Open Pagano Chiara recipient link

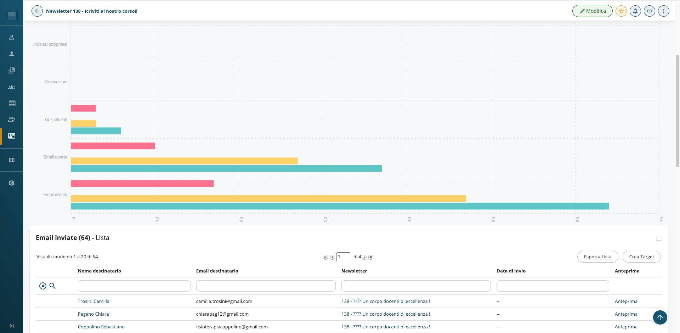click(93, 314)
